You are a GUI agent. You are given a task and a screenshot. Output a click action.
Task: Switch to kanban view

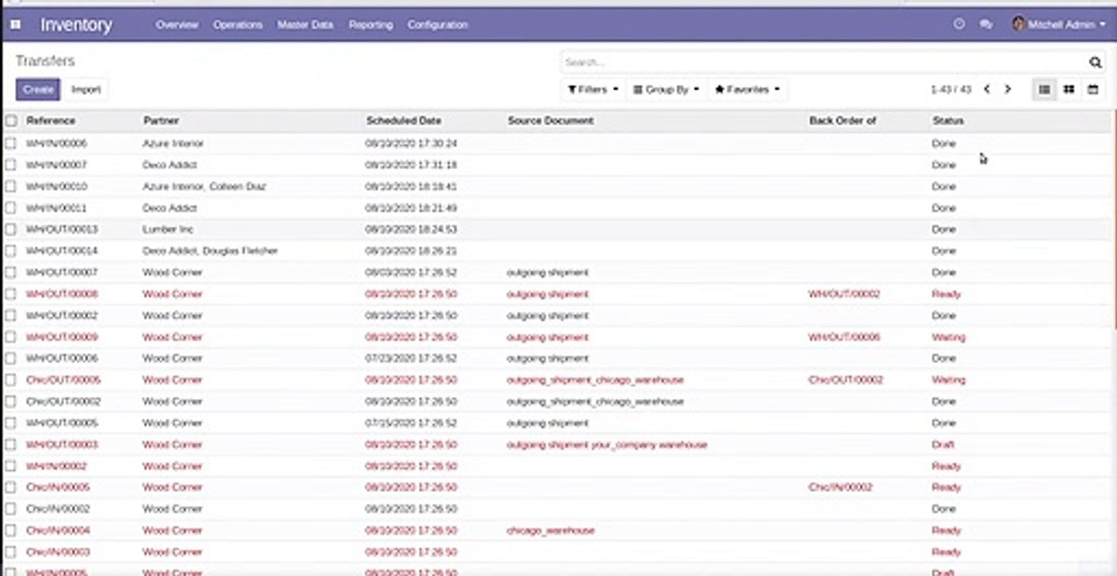coord(1068,90)
